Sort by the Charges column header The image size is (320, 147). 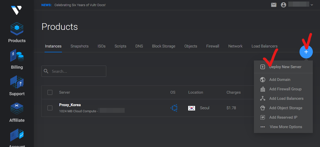233,92
